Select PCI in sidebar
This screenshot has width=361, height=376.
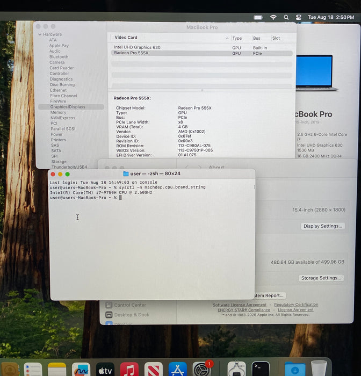coord(54,123)
